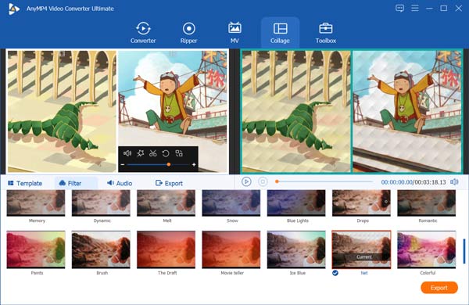The width and height of the screenshot is (469, 305).
Task: Click the plus zoom-in icon
Action: click(x=194, y=165)
